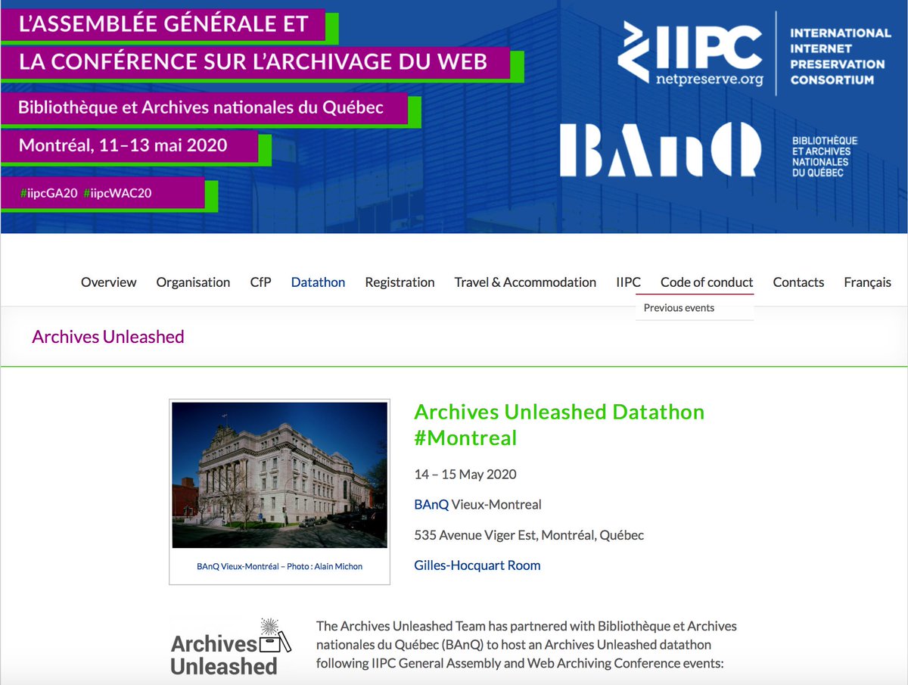Open the Registration page
Image resolution: width=908 pixels, height=685 pixels.
coord(400,282)
